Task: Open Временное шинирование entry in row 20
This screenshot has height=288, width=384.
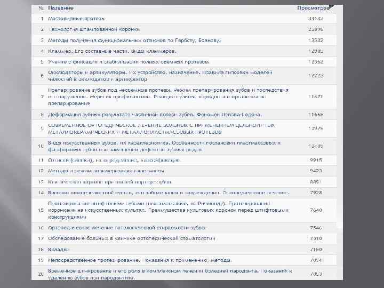Action: pos(170,274)
